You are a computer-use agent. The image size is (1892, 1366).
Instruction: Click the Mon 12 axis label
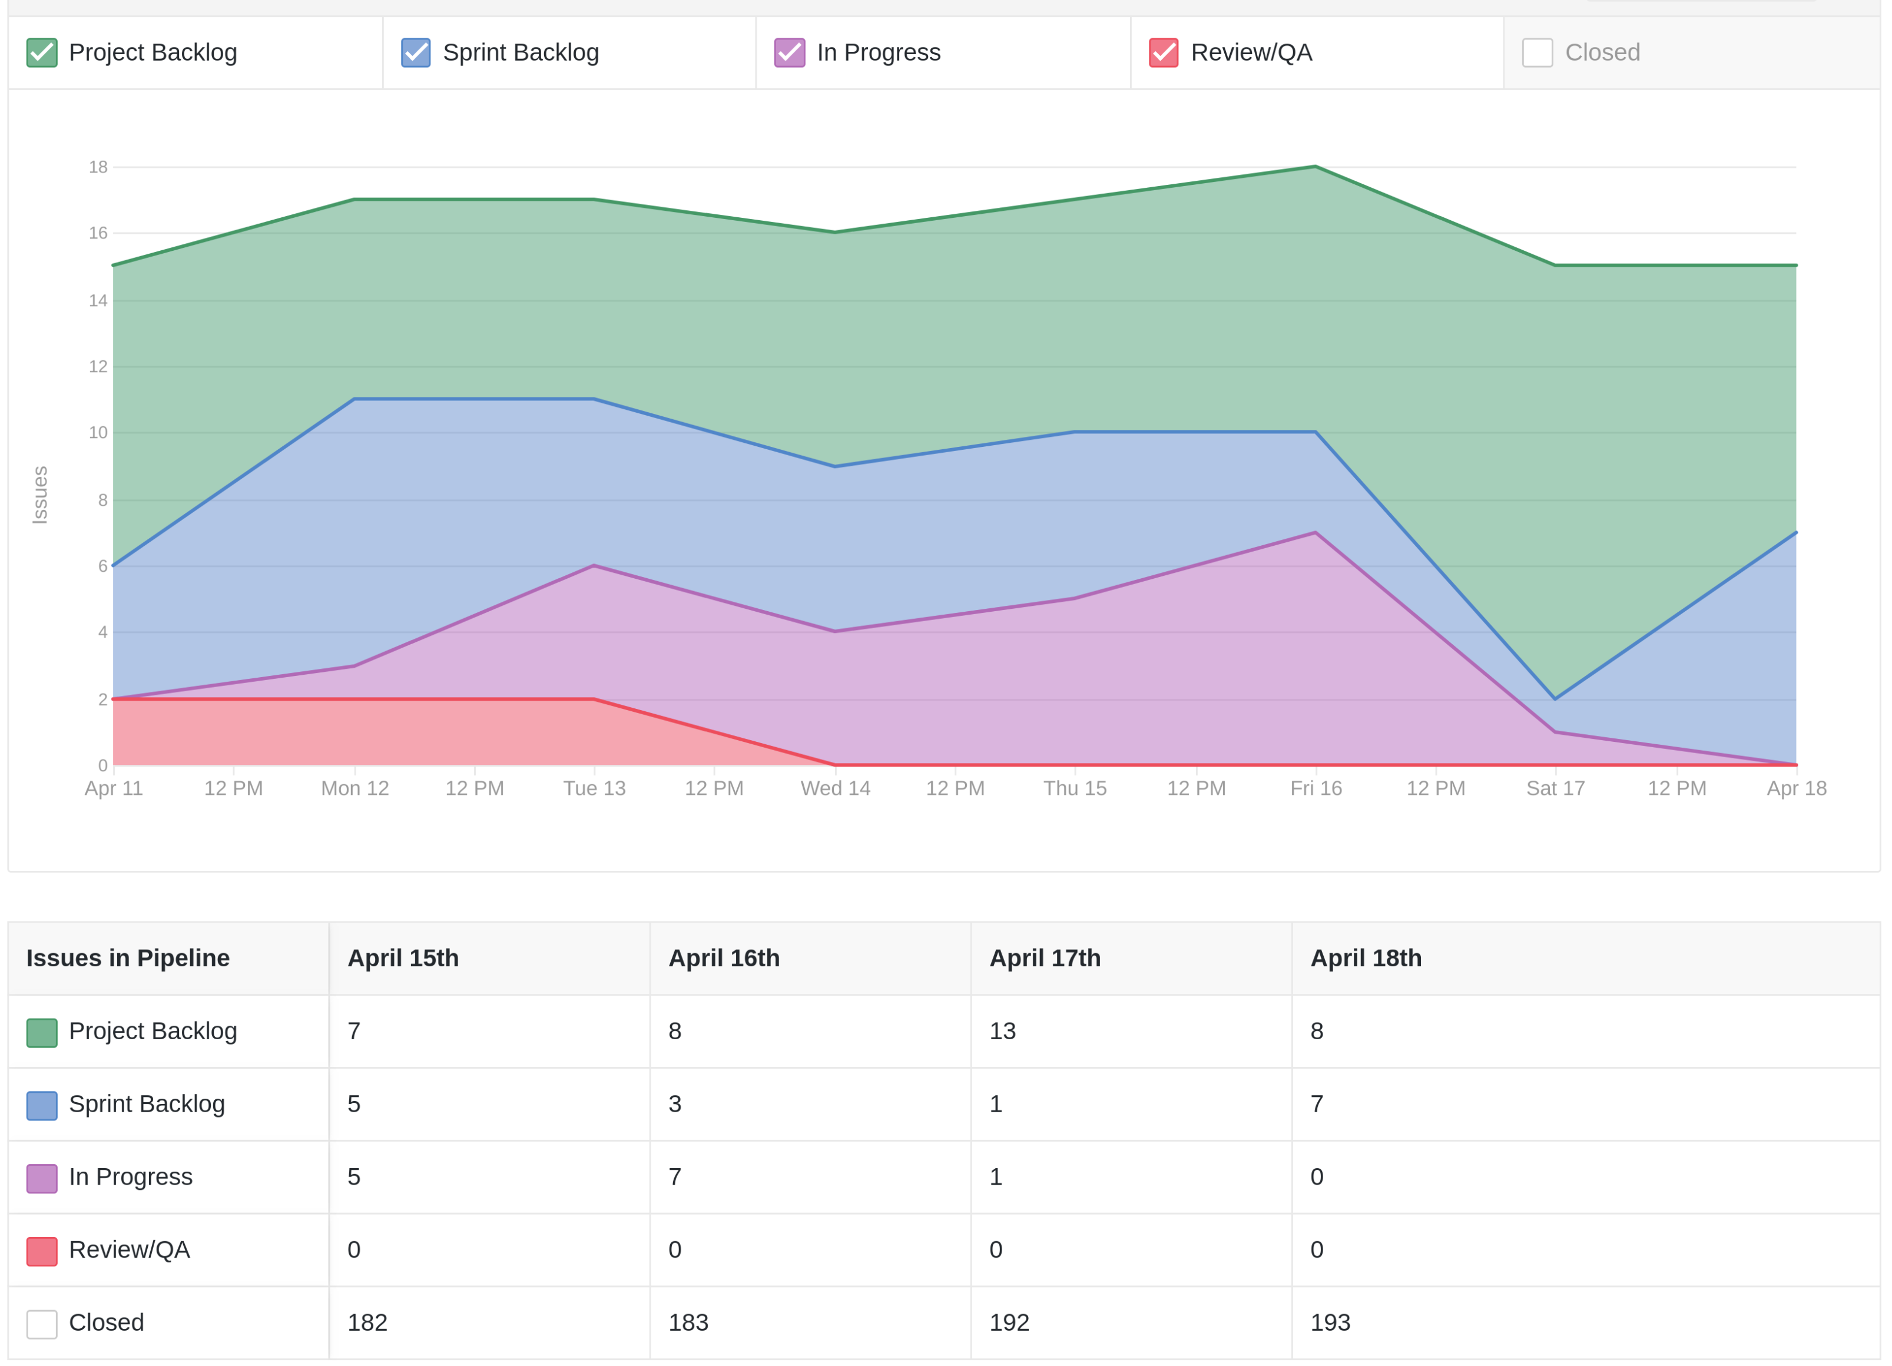point(354,788)
